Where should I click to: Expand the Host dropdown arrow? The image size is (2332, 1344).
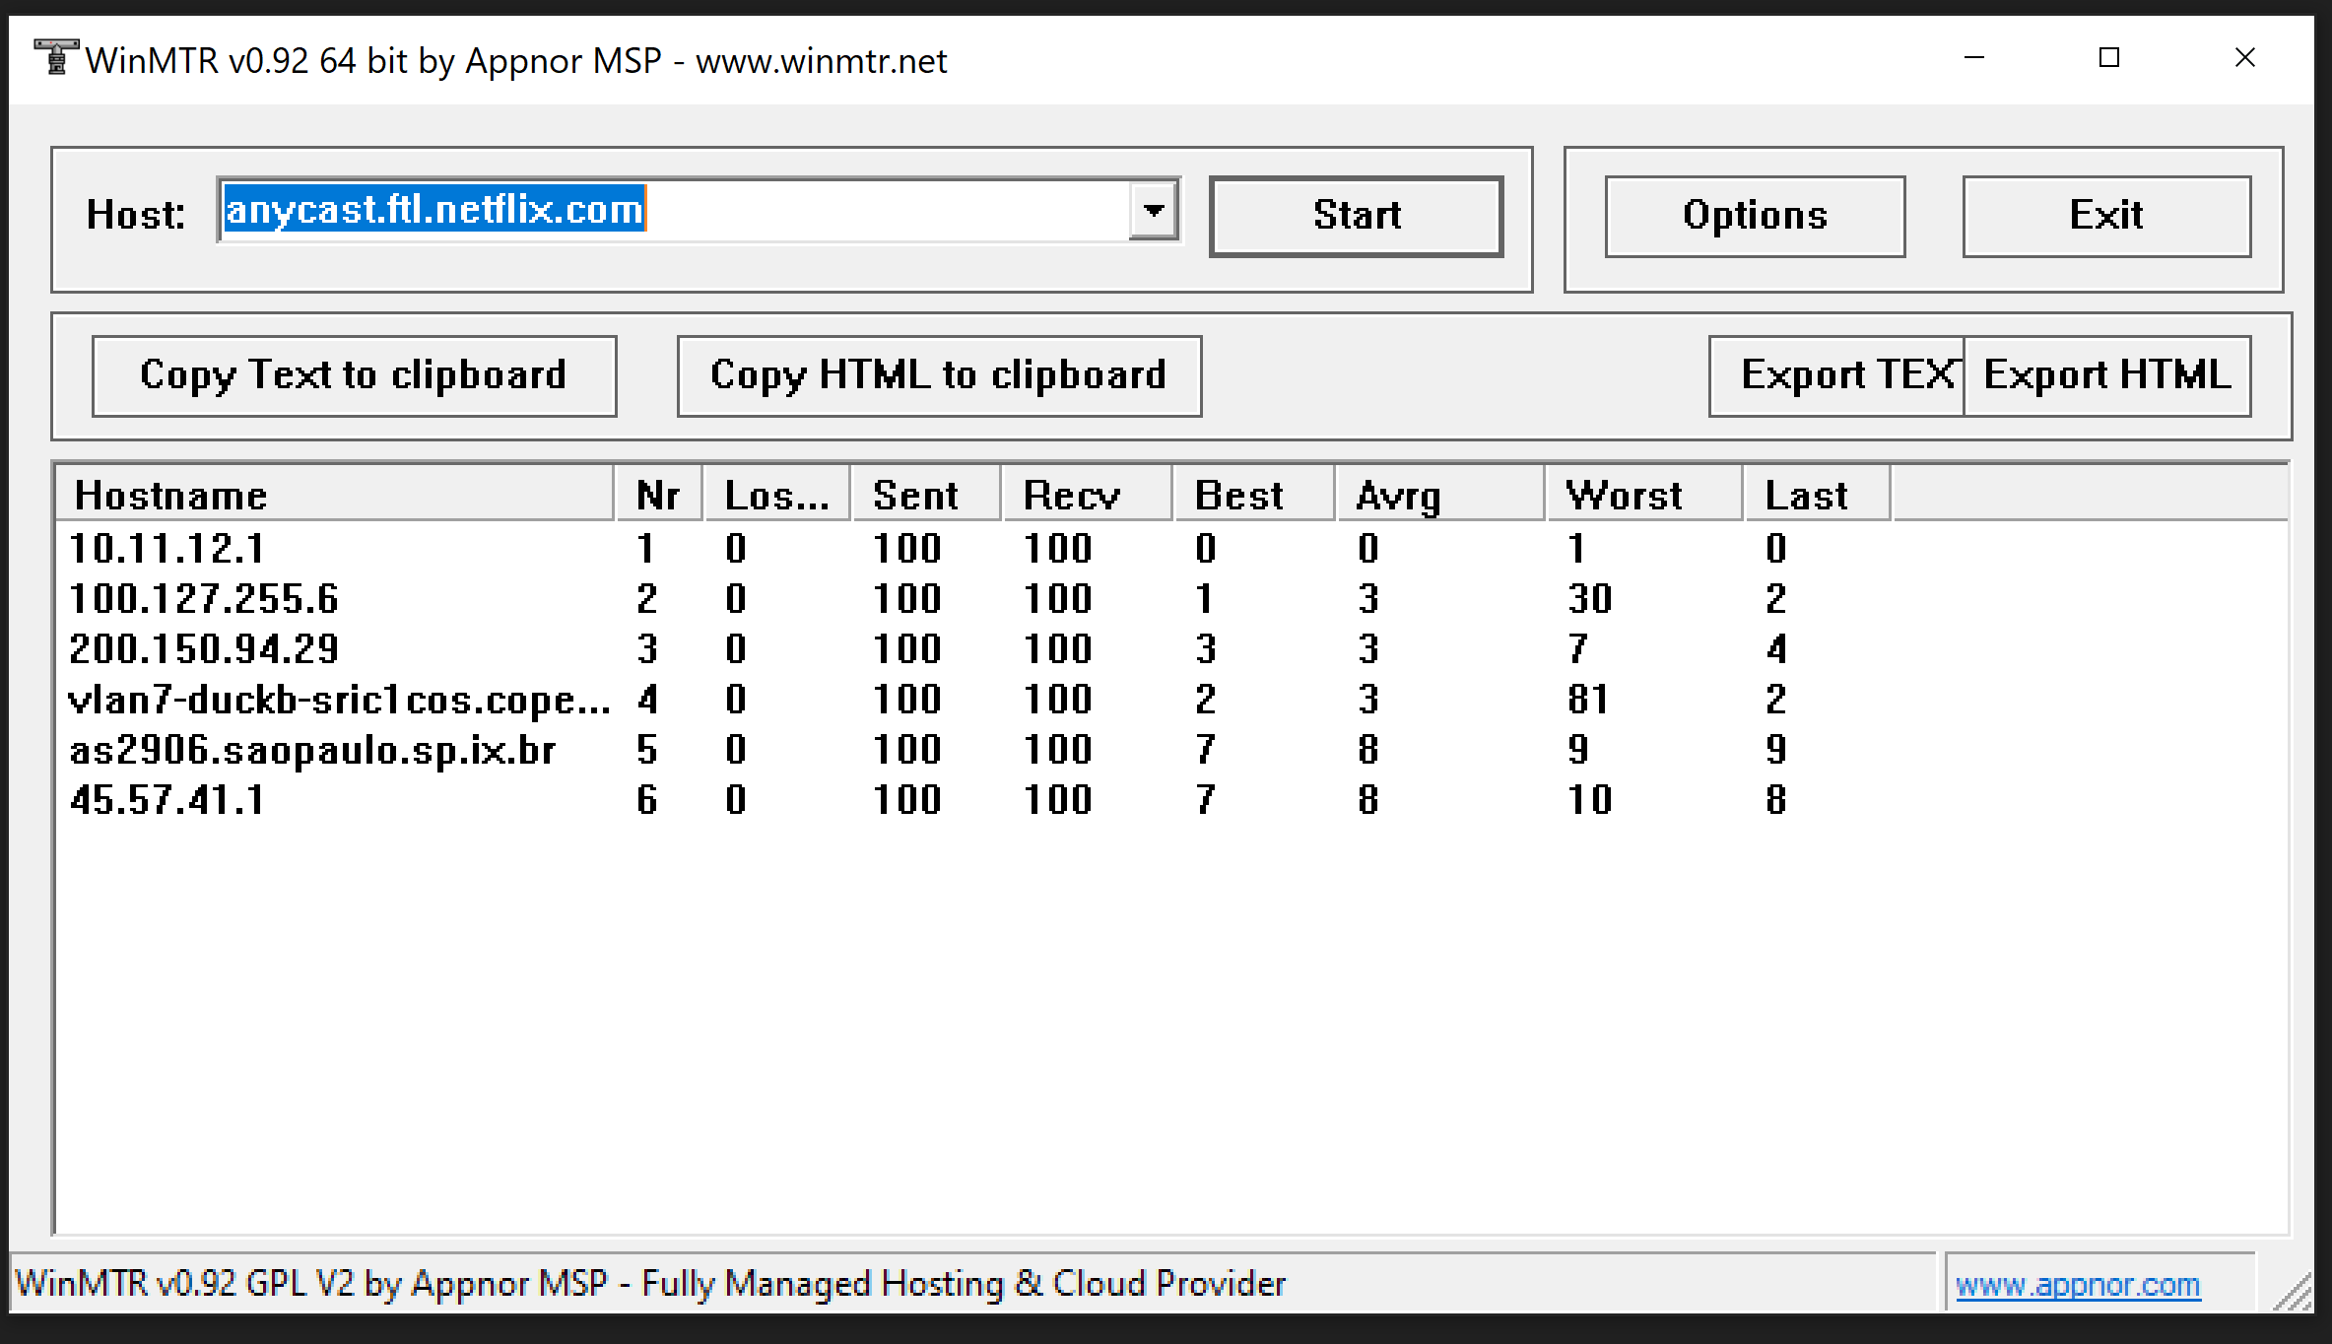pyautogui.click(x=1153, y=210)
